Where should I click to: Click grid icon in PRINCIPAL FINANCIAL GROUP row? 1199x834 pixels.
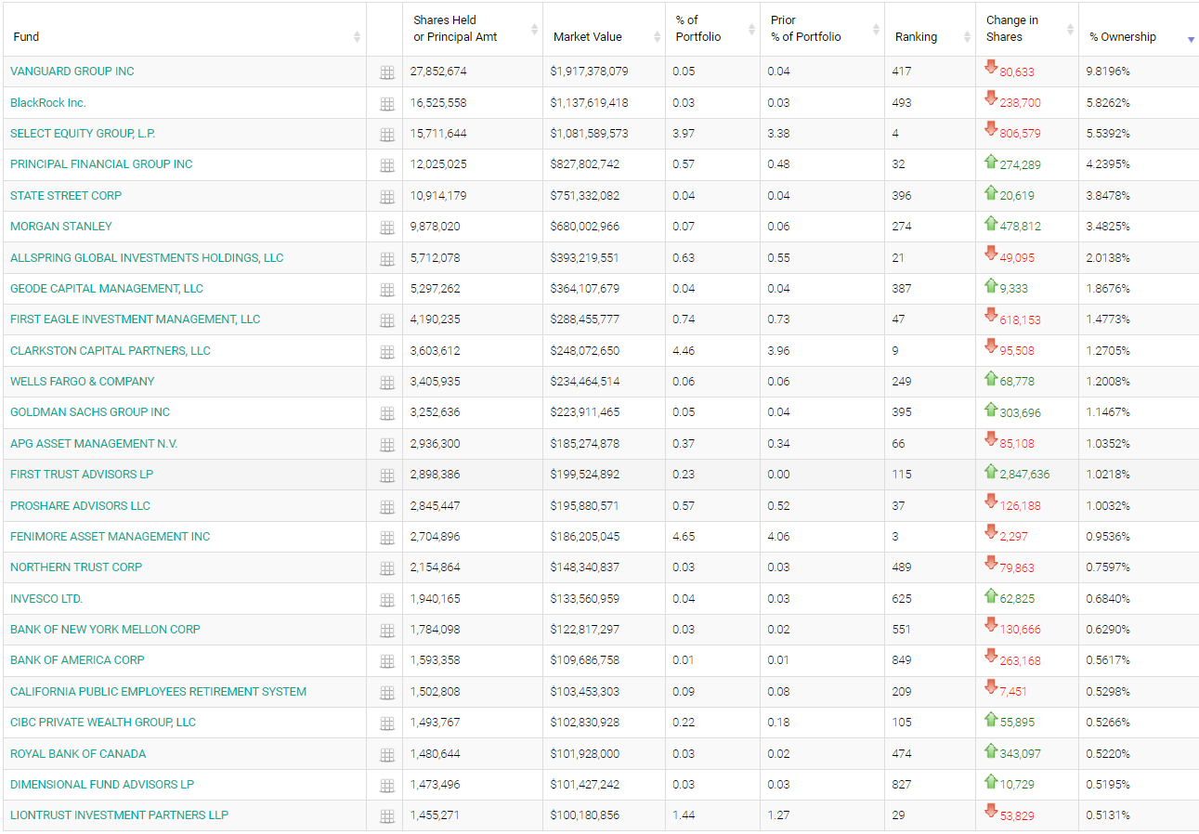387,165
